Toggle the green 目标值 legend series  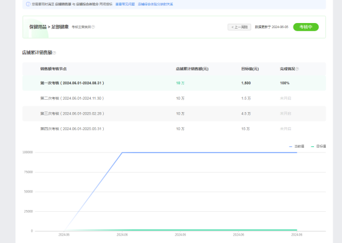click(x=318, y=146)
